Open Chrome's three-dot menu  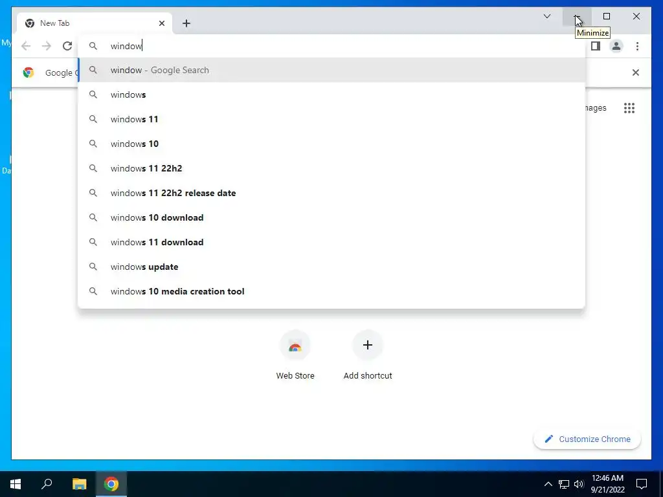637,46
